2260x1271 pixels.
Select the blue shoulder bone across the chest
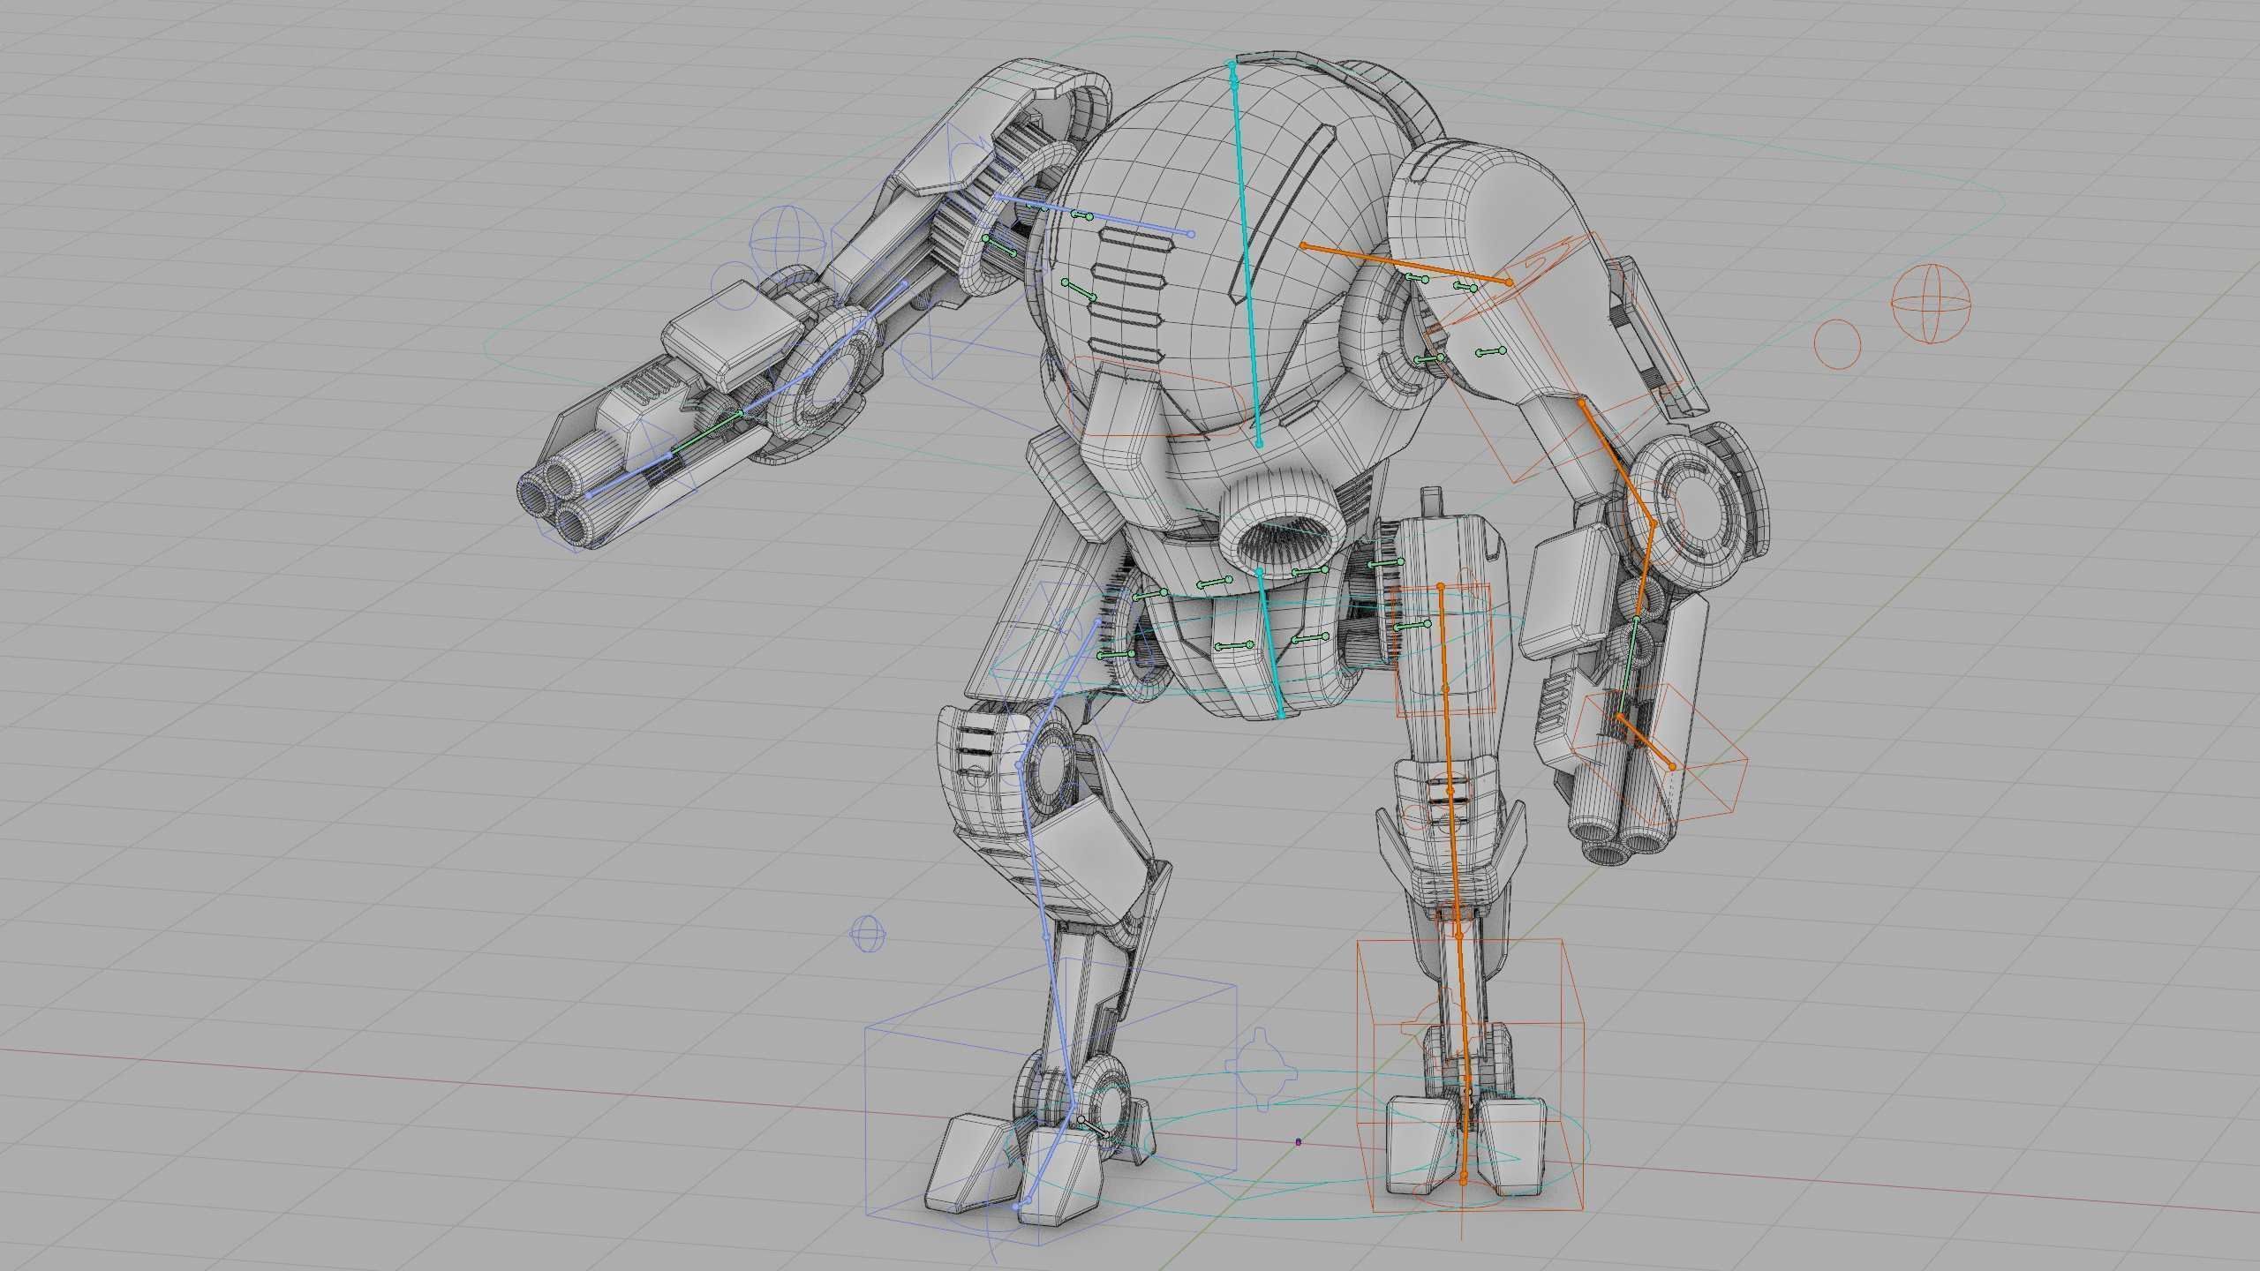pos(1095,214)
